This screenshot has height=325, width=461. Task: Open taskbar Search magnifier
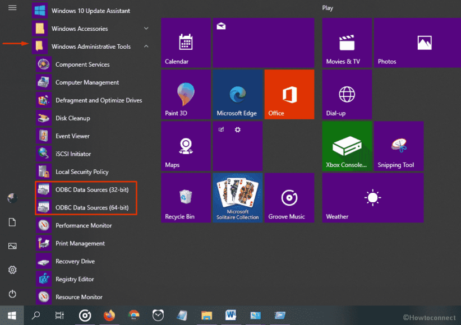pyautogui.click(x=36, y=315)
